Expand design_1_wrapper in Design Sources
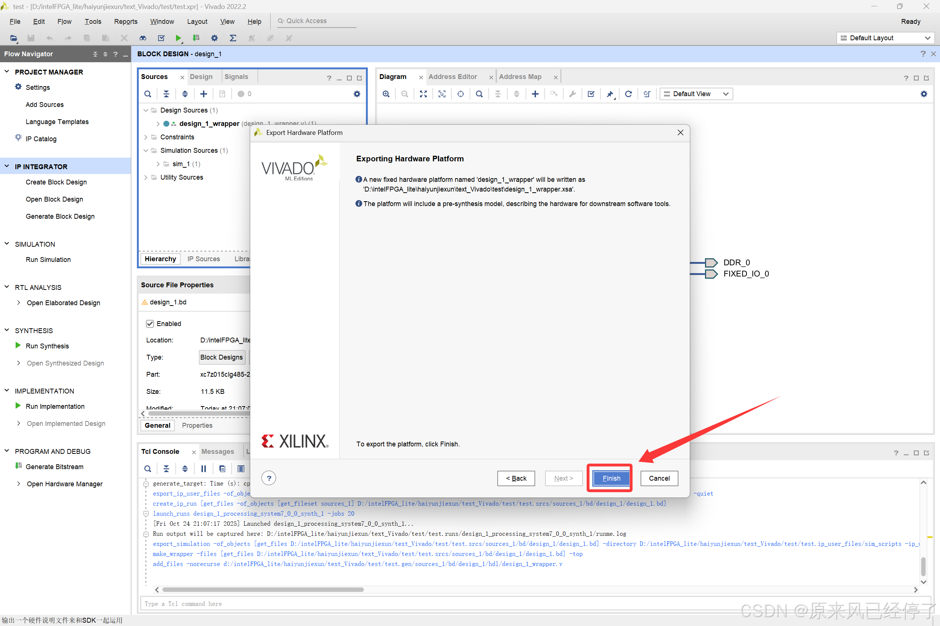This screenshot has height=626, width=940. click(158, 124)
